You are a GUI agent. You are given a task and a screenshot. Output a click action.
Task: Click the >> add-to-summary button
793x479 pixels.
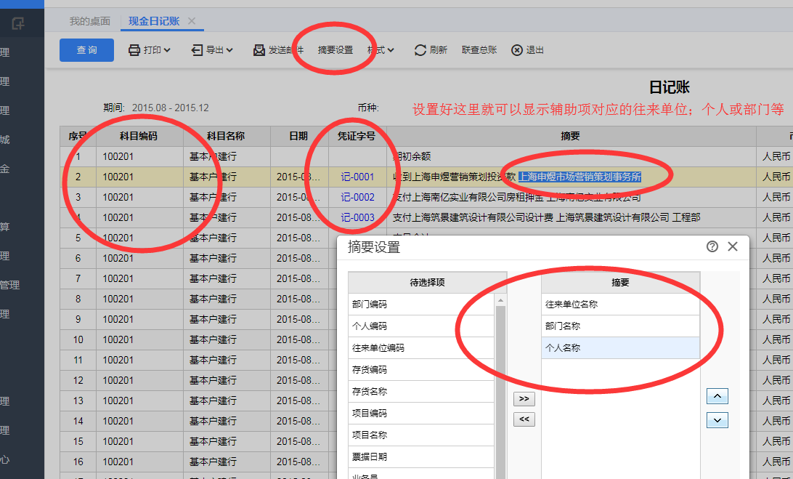click(x=524, y=399)
